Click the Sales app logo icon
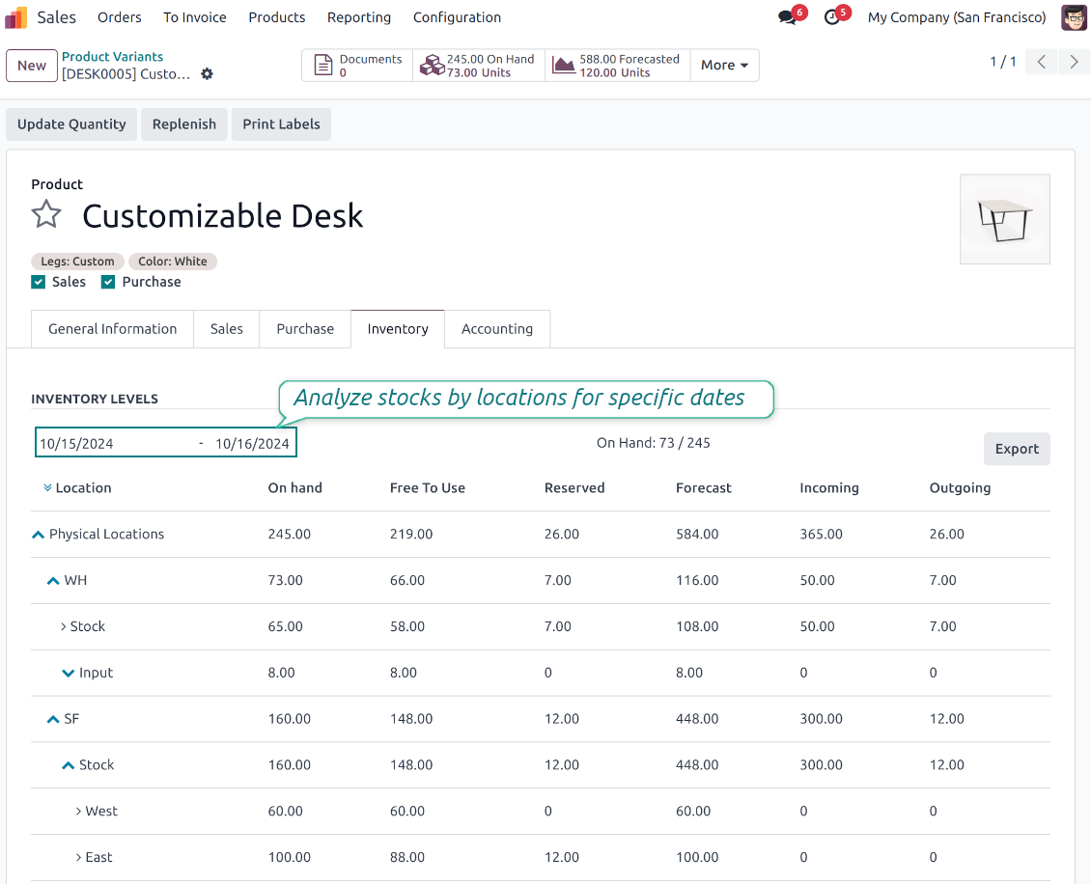Viewport: 1091px width, 884px height. pos(16,17)
